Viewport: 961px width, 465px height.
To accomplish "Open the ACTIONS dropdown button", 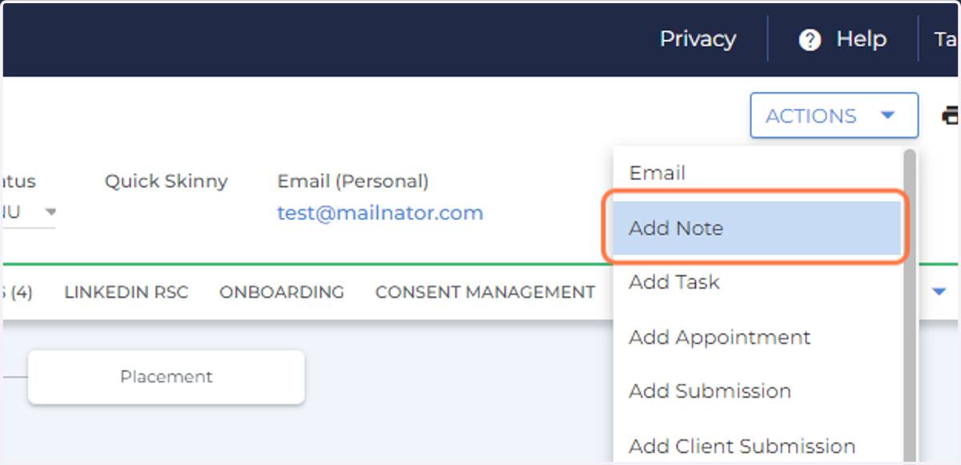I will tap(834, 116).
